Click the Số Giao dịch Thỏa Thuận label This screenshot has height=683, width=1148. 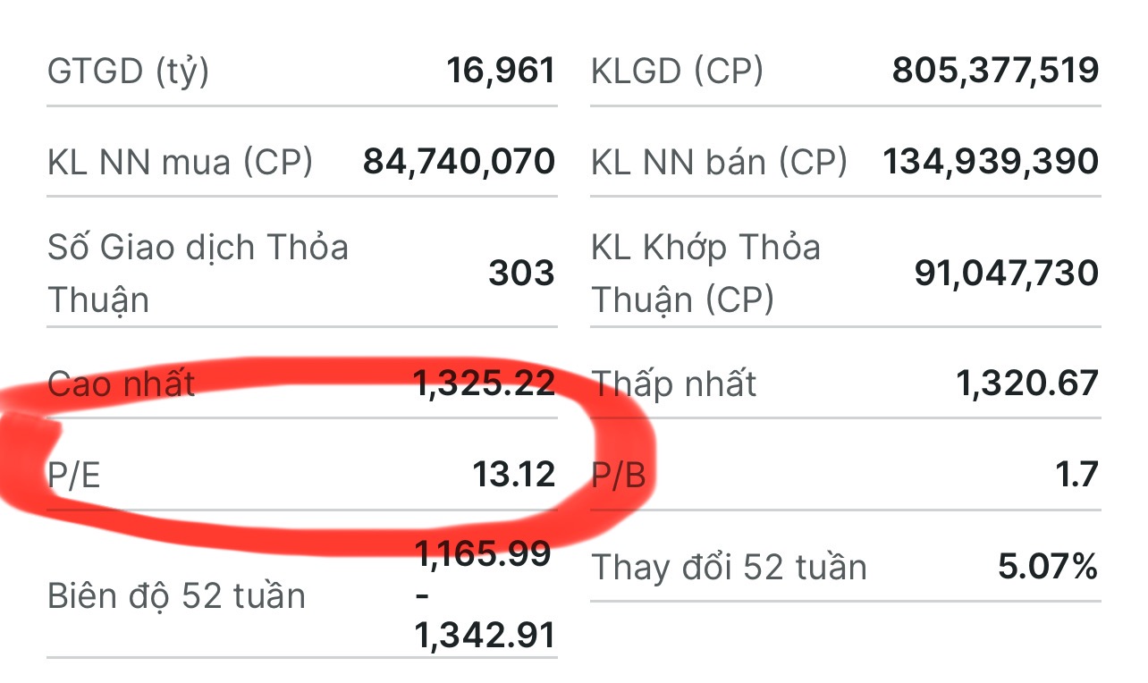(198, 274)
